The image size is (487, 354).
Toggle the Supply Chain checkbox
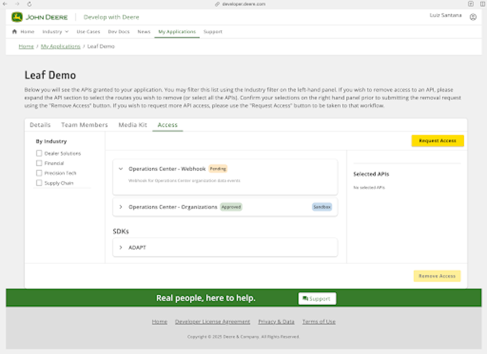[39, 183]
